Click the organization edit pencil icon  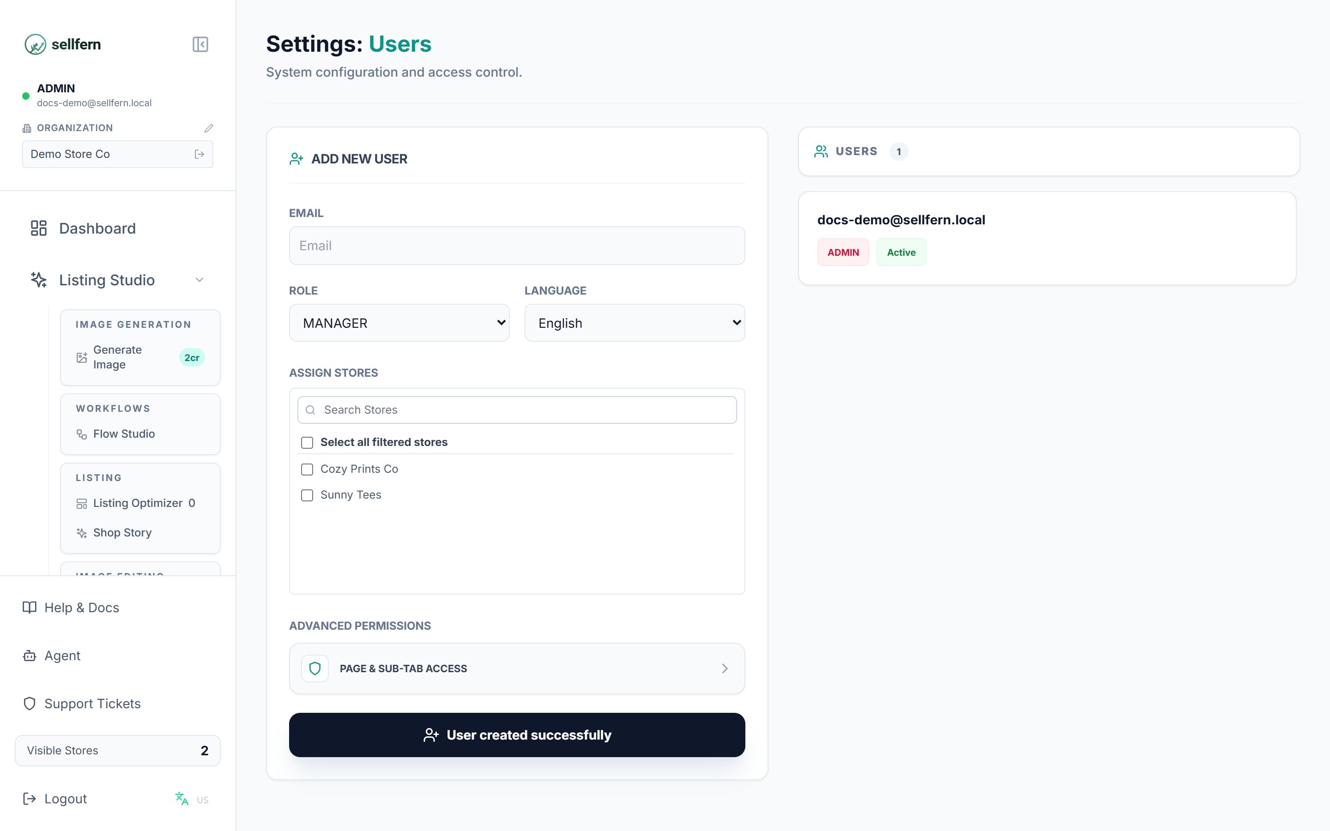pyautogui.click(x=208, y=128)
